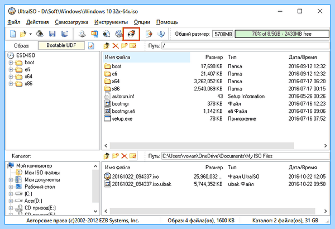335x229 pixels.
Task: Go up one level in Каталог pane
Action: point(107,156)
